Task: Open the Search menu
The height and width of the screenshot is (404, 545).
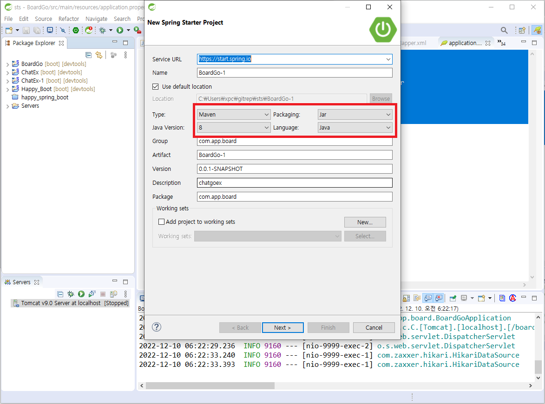Action: pos(122,19)
